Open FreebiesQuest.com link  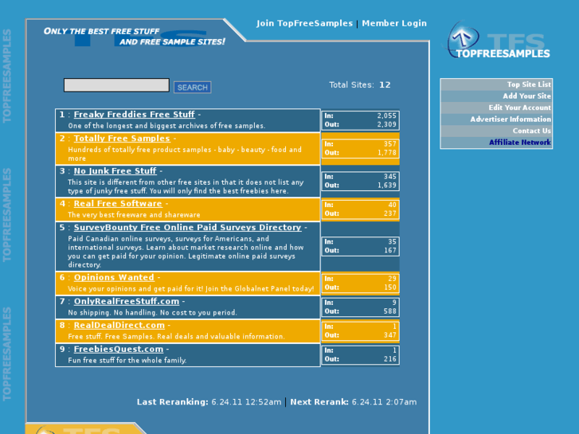pyautogui.click(x=119, y=350)
